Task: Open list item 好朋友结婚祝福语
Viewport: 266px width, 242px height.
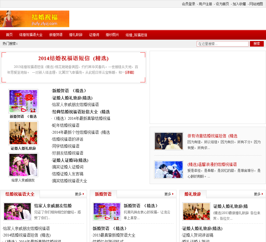Action: pos(68,153)
